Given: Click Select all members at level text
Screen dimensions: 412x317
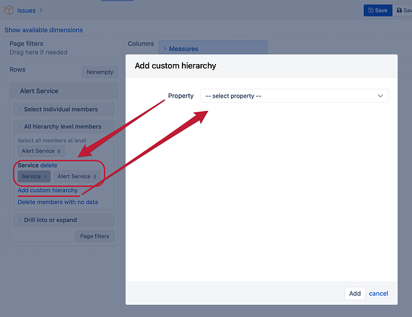Looking at the screenshot, I should point(52,141).
